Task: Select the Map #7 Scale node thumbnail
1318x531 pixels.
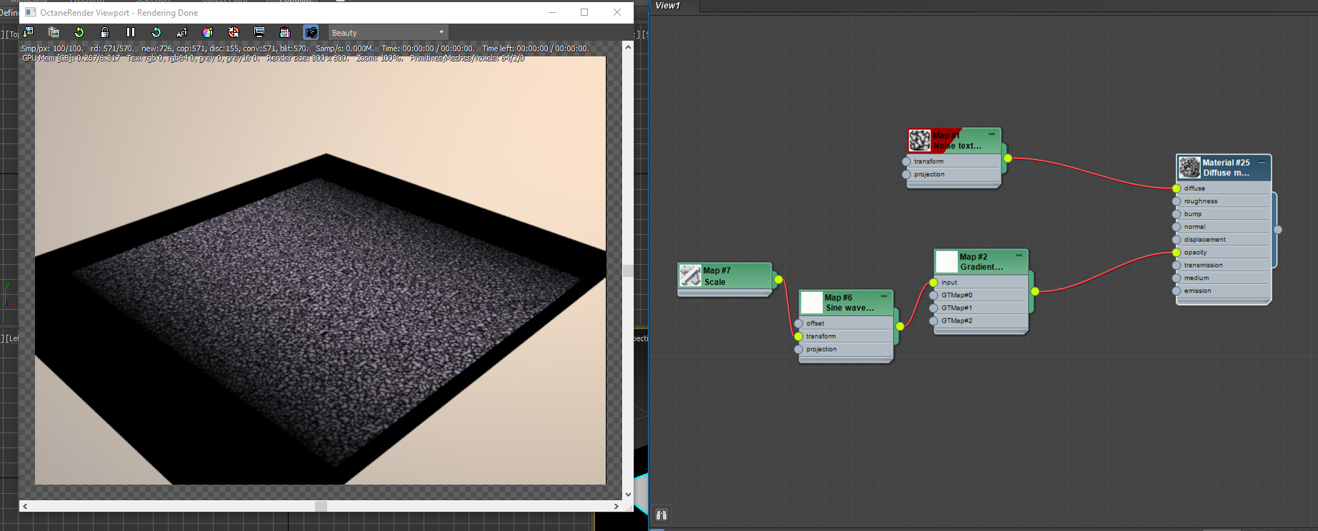Action: pos(690,275)
